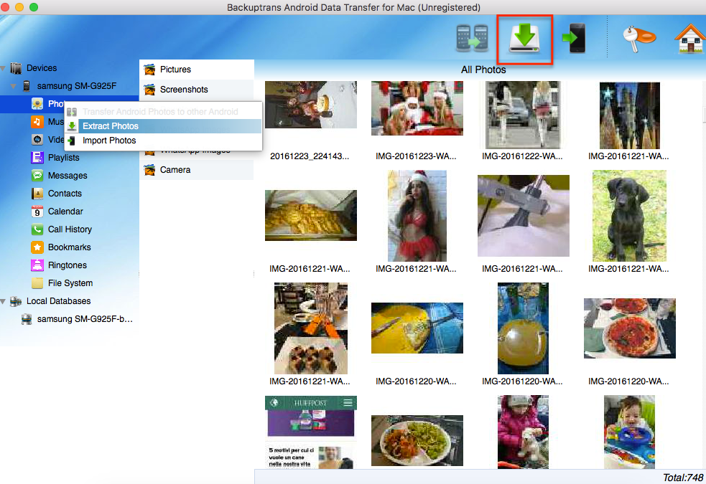The height and width of the screenshot is (484, 706).
Task: Select the samsung SM-G925F-b... database icon
Action: (27, 319)
